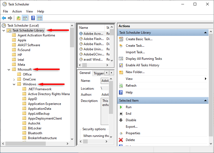Image resolution: width=214 pixels, height=153 pixels.
Task: Select the Agent Activation Runtime folder
Action: [36, 35]
